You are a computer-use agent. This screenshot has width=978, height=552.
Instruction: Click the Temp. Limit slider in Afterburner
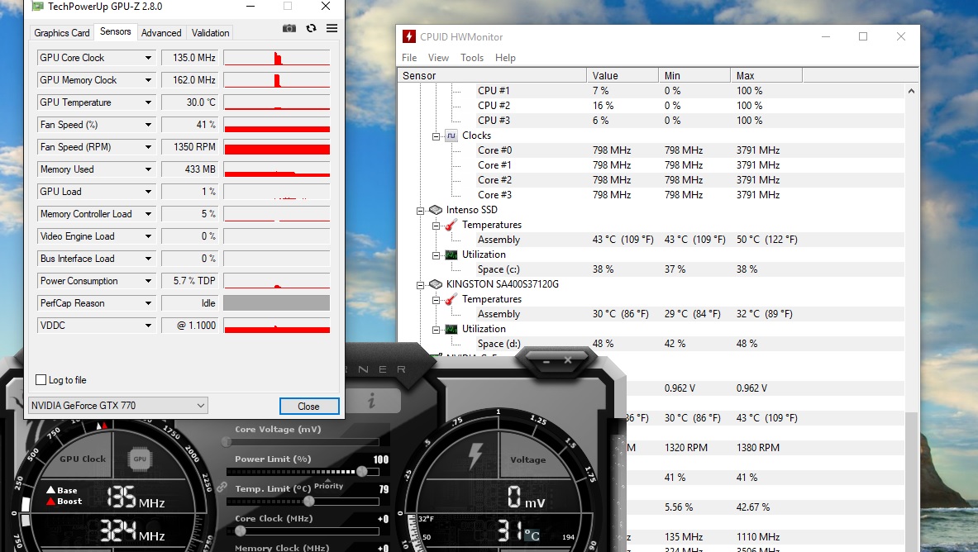[x=302, y=502]
